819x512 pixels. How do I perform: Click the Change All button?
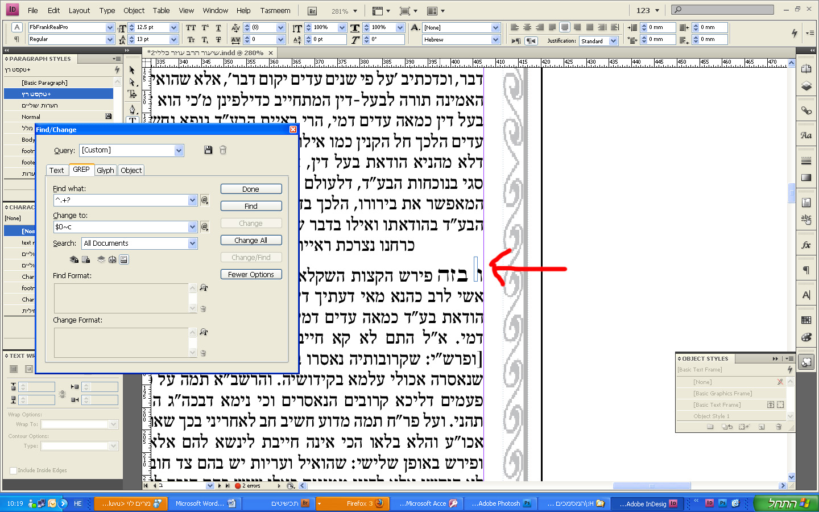coord(251,240)
